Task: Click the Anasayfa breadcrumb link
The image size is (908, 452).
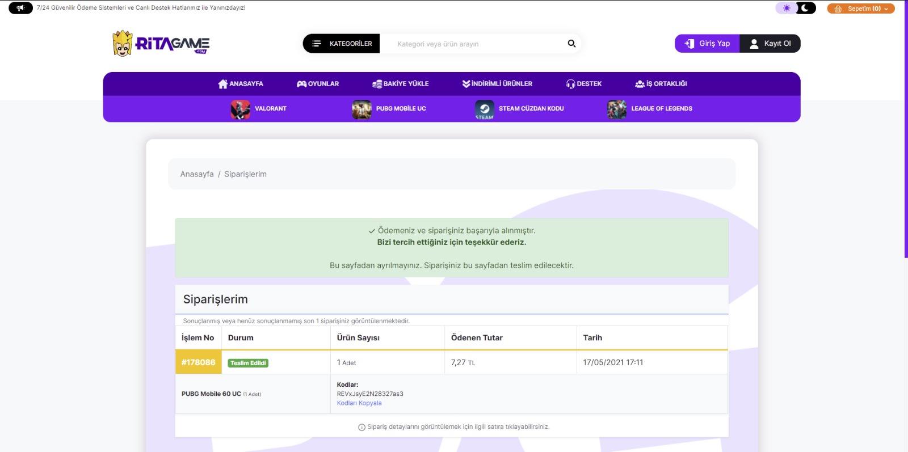Action: point(197,174)
